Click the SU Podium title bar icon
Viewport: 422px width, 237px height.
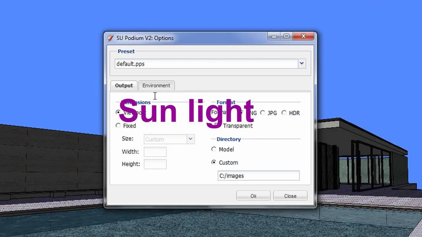(x=111, y=38)
